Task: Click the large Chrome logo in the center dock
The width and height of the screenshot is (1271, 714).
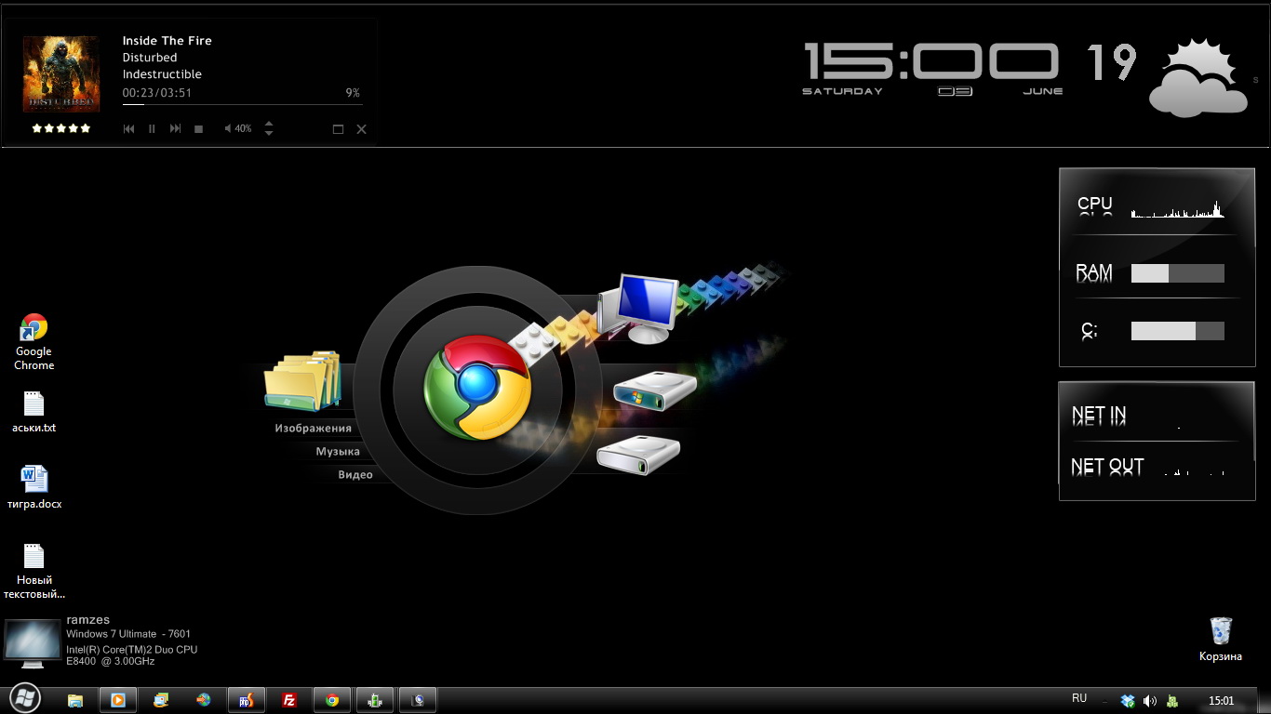Action: pos(477,388)
